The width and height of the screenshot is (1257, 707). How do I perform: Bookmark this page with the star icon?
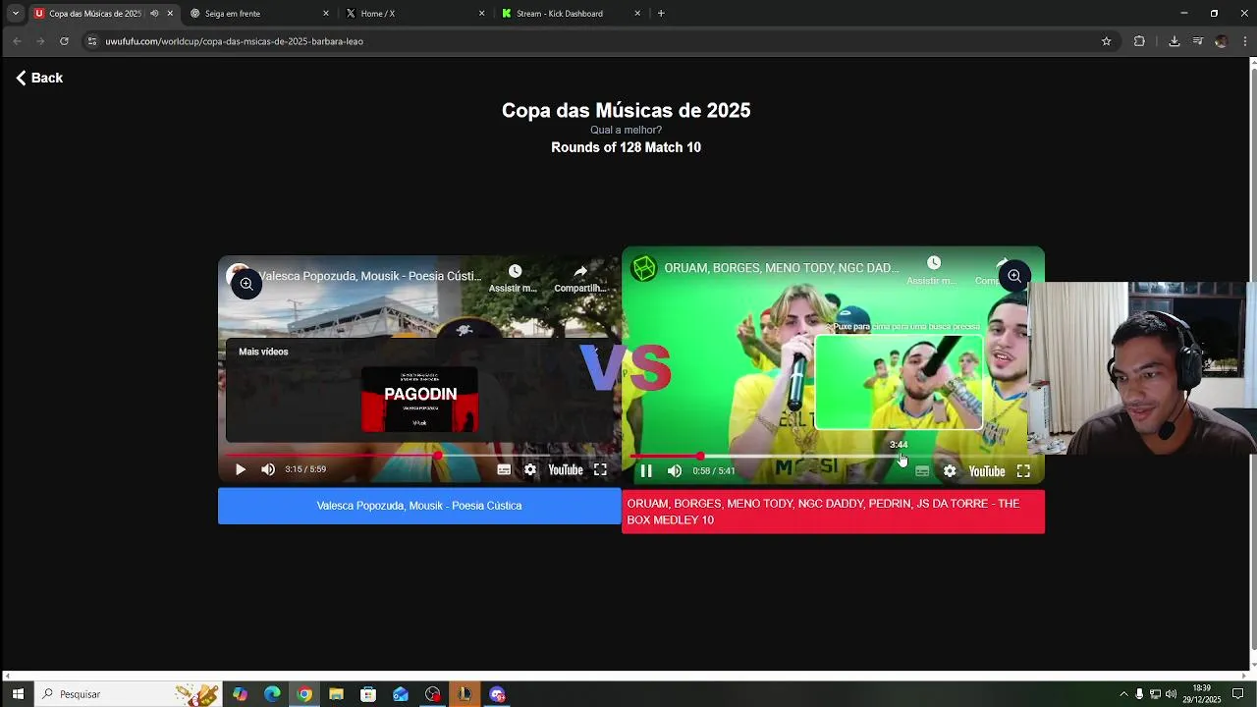coord(1106,41)
